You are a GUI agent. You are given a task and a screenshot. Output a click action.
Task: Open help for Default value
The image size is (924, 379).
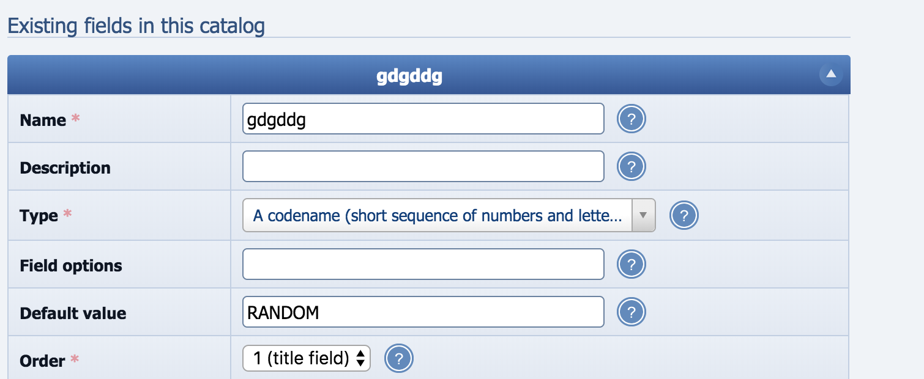point(632,312)
